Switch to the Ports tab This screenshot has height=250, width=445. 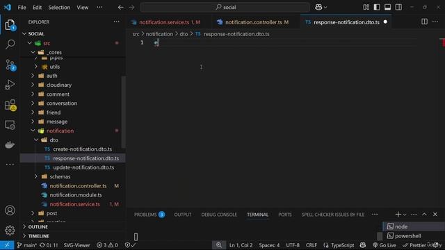point(285,215)
